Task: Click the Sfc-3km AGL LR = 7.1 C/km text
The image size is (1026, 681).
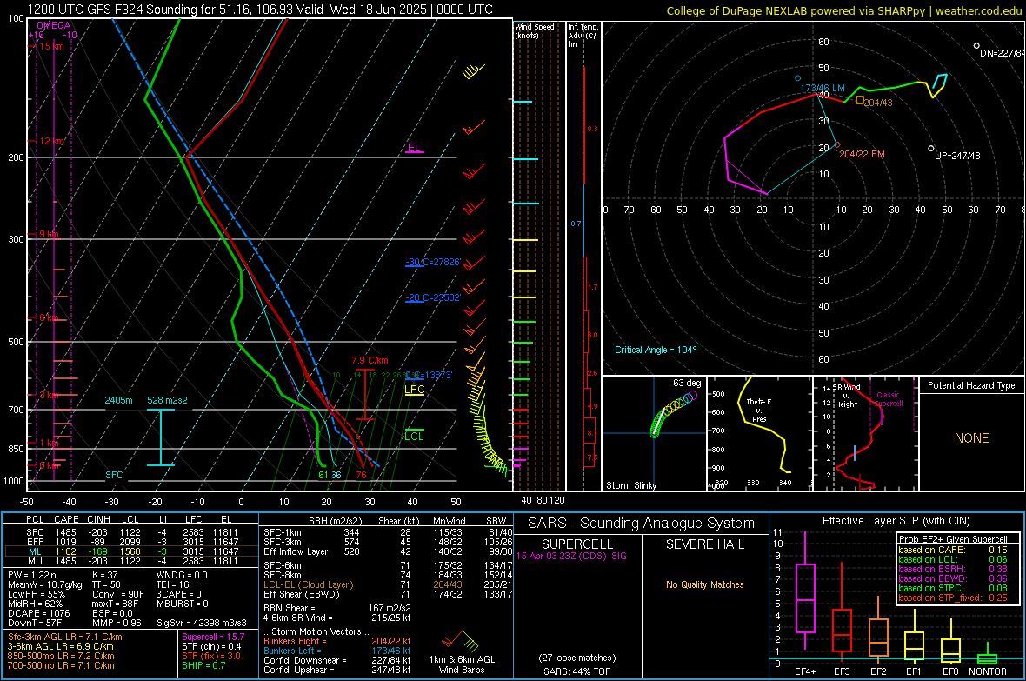Action: (x=65, y=638)
